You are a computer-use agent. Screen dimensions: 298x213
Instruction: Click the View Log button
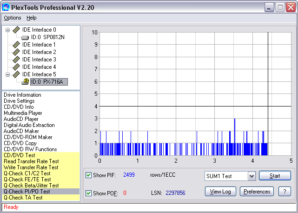(x=220, y=192)
